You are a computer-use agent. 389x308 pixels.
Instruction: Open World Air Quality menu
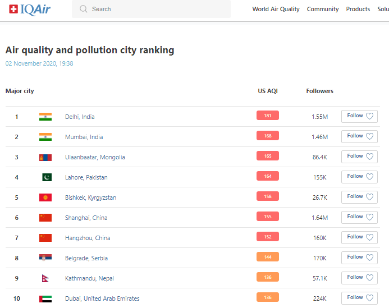[x=276, y=9]
